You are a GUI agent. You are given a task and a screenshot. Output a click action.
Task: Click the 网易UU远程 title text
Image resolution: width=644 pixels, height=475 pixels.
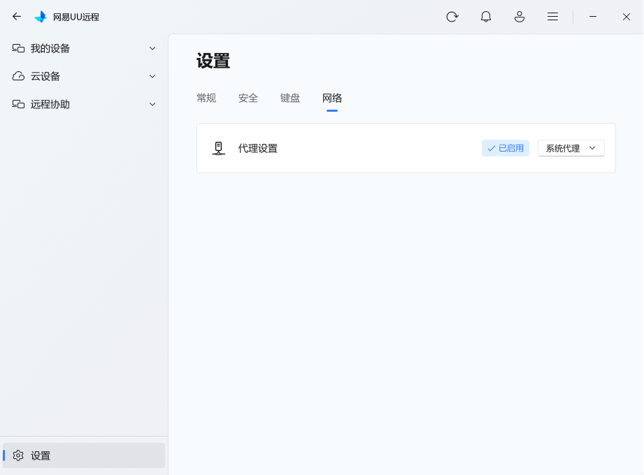76,17
